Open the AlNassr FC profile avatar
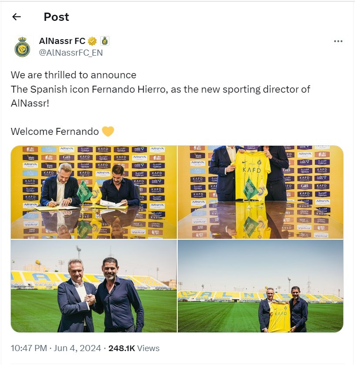This screenshot has height=365, width=355. click(23, 47)
